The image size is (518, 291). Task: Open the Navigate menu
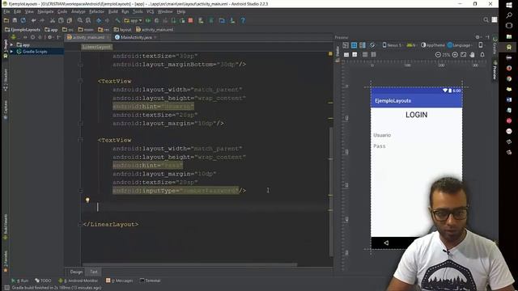click(x=45, y=11)
